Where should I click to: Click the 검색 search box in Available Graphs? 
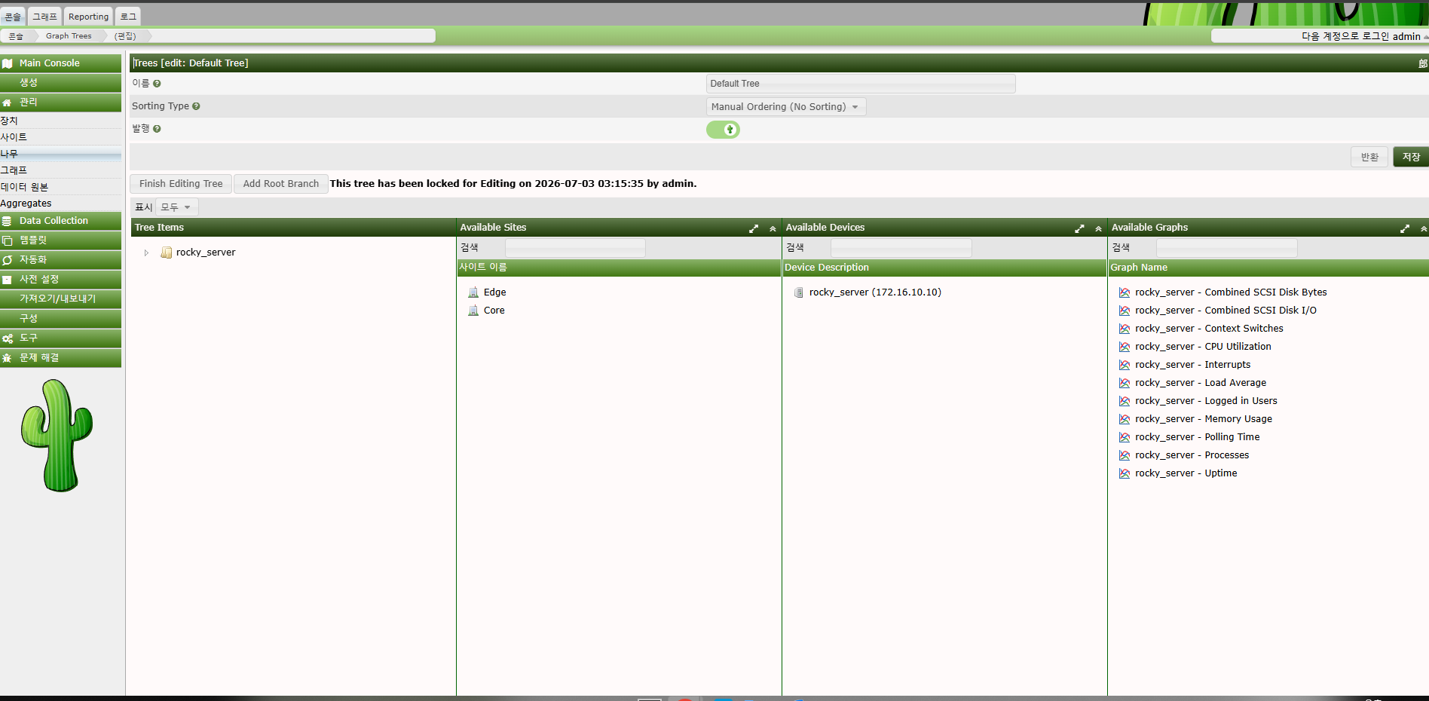point(1226,247)
